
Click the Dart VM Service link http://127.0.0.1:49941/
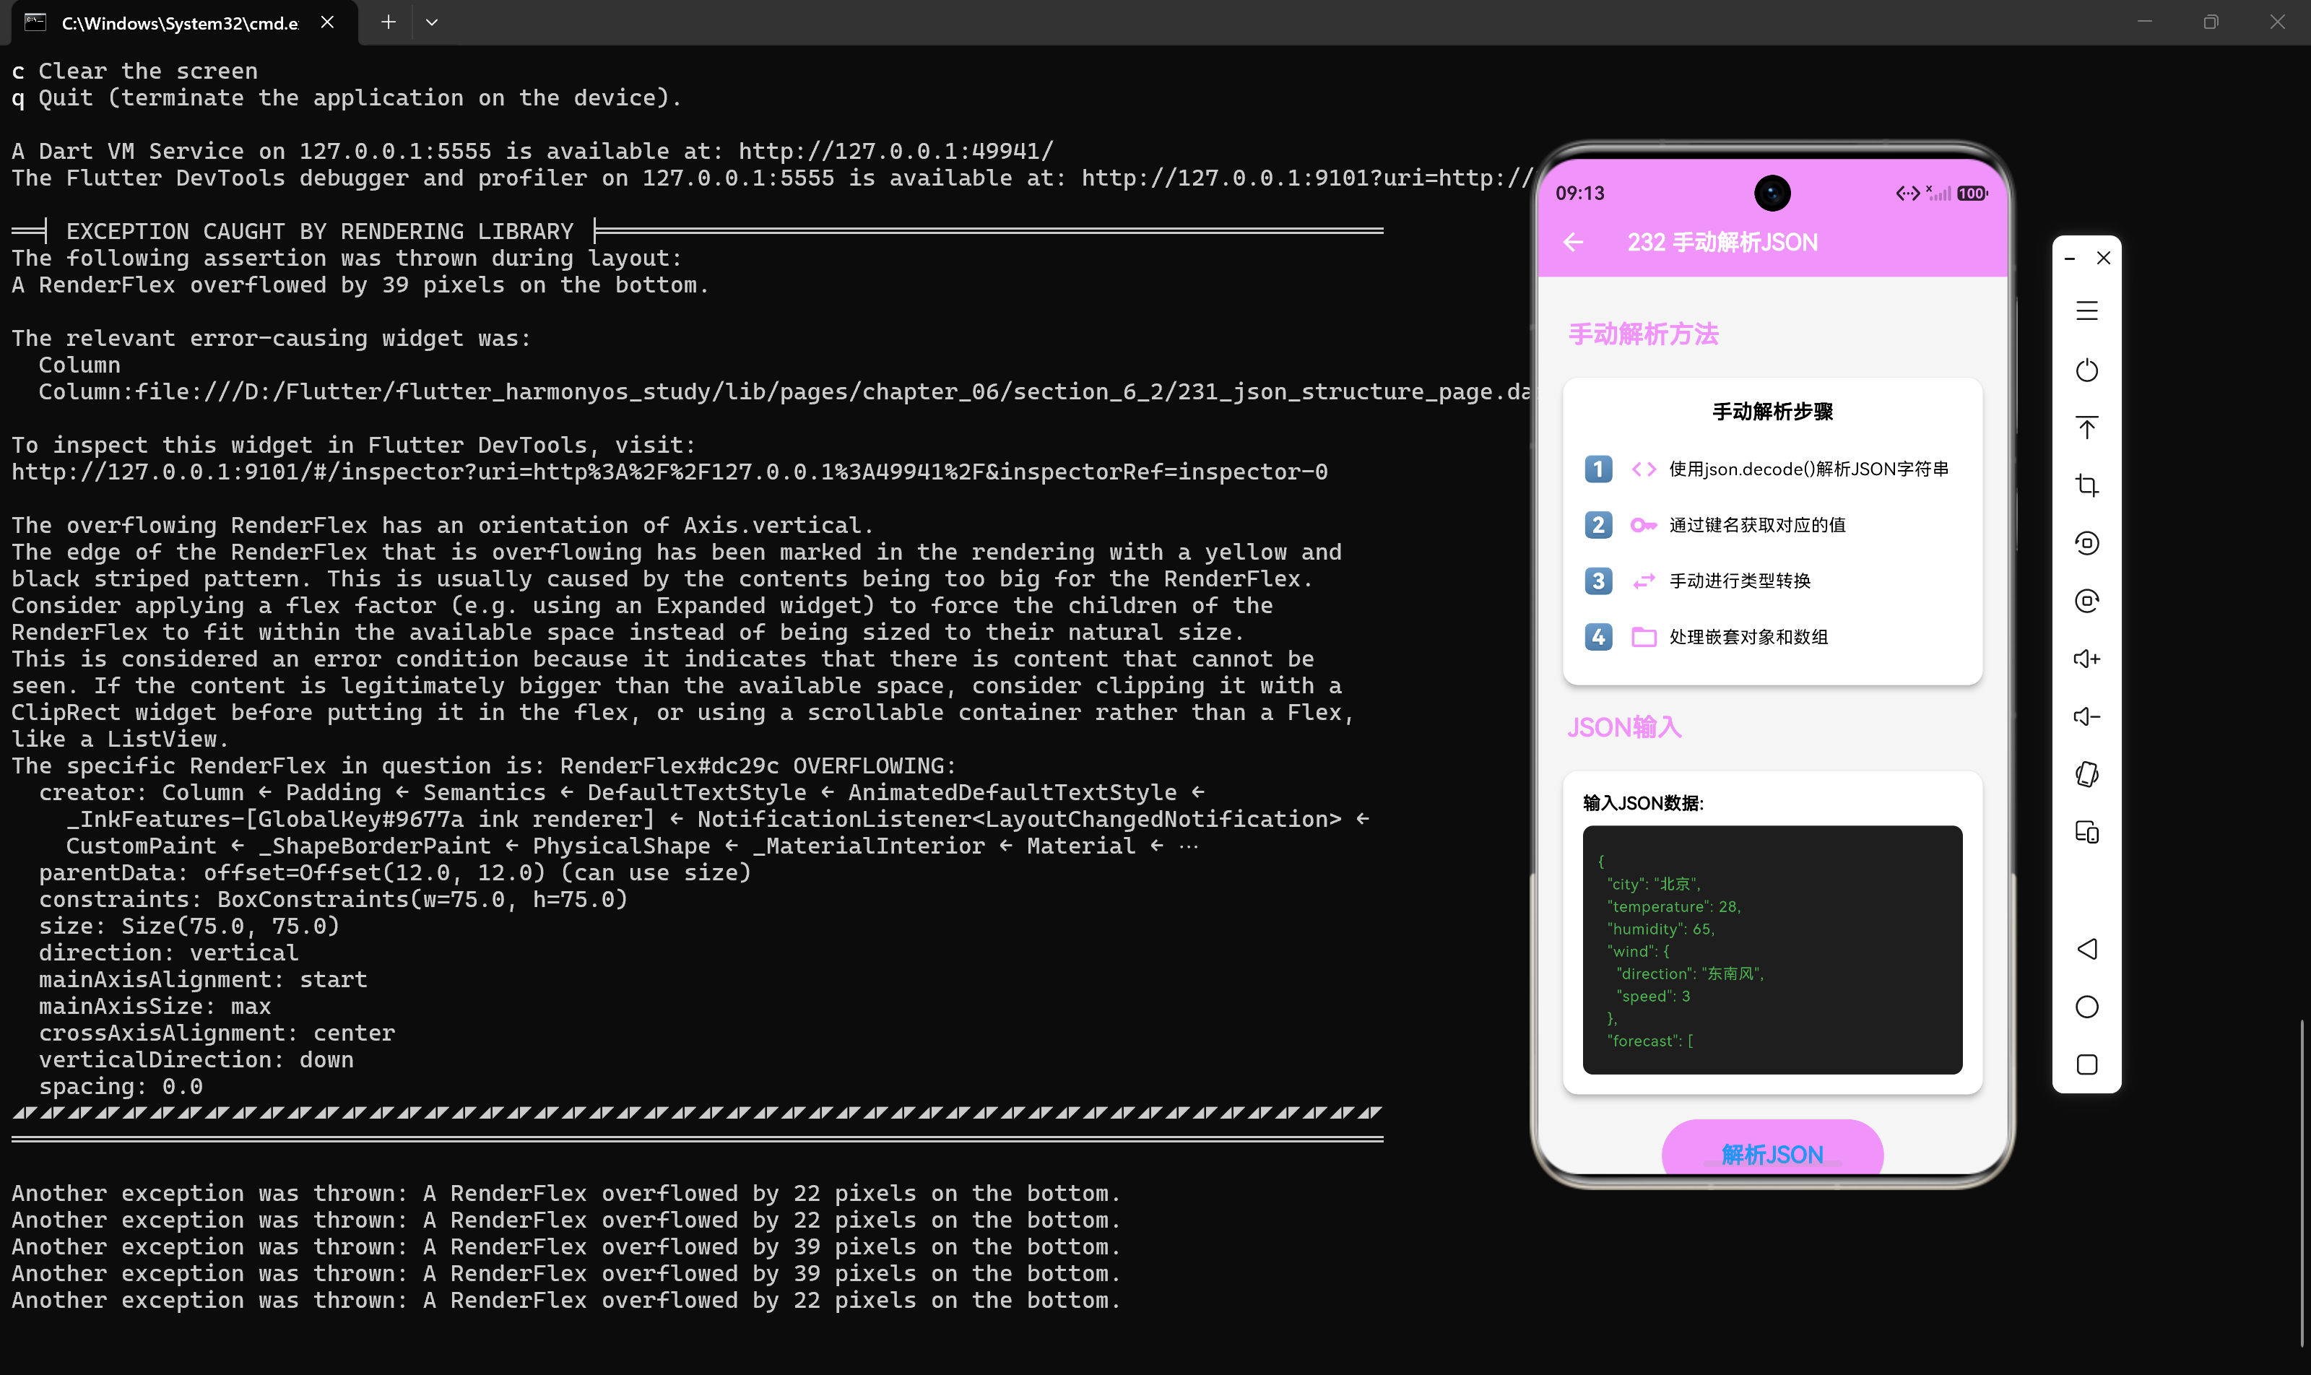tap(895, 151)
